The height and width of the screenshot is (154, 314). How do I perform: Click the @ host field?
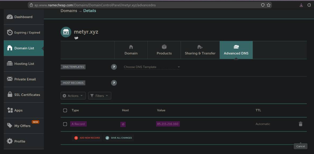123,124
